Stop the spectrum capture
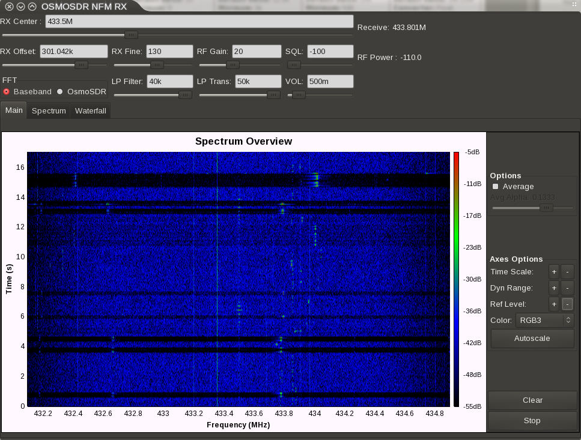 (532, 421)
